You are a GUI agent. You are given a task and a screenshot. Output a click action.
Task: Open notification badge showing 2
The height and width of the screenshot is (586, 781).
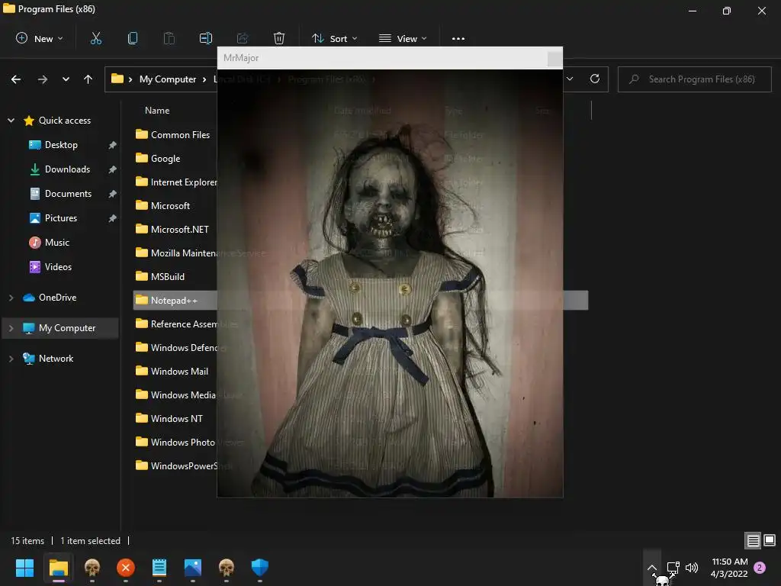click(760, 568)
